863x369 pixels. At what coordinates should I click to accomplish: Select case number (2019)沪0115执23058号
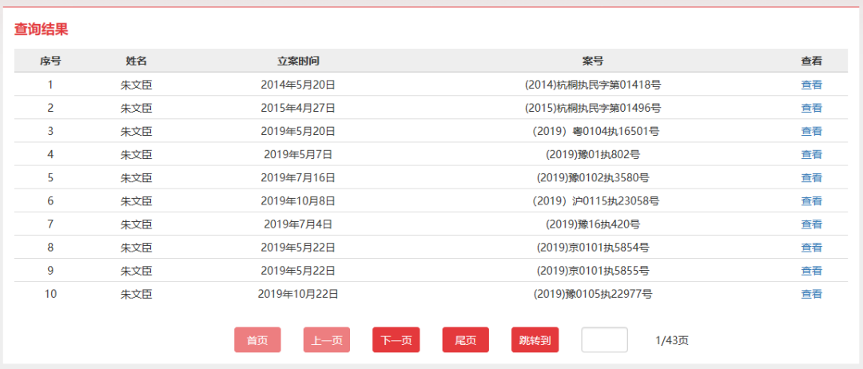pyautogui.click(x=595, y=201)
